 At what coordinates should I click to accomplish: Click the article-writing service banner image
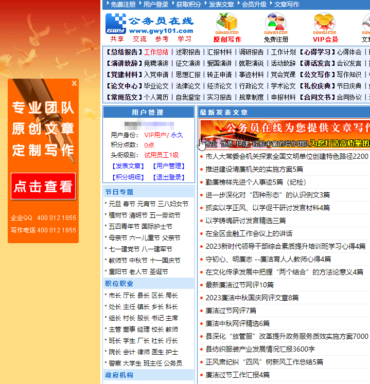285,134
